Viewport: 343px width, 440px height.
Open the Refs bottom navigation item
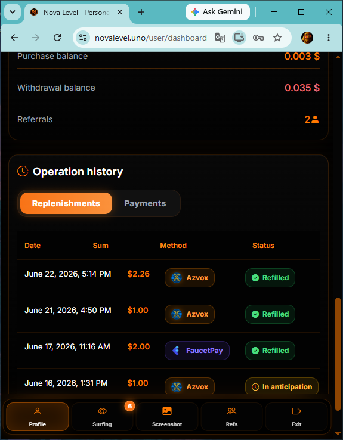(x=231, y=417)
